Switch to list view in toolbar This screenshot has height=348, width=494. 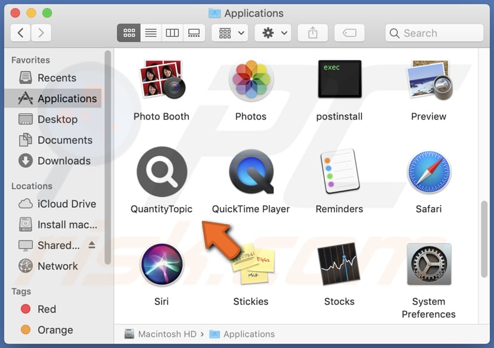151,33
